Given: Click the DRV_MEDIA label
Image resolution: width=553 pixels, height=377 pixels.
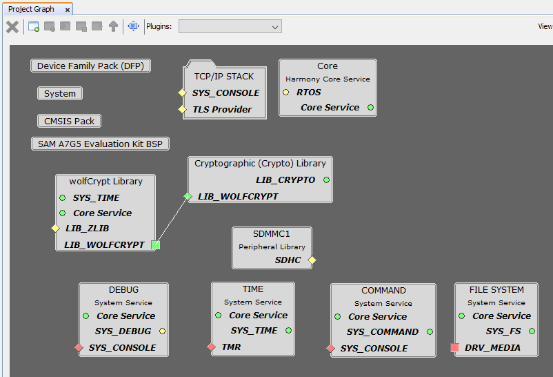Looking at the screenshot, I should tap(492, 348).
